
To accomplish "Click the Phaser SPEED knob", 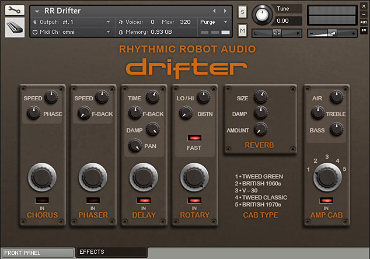I will (102, 97).
